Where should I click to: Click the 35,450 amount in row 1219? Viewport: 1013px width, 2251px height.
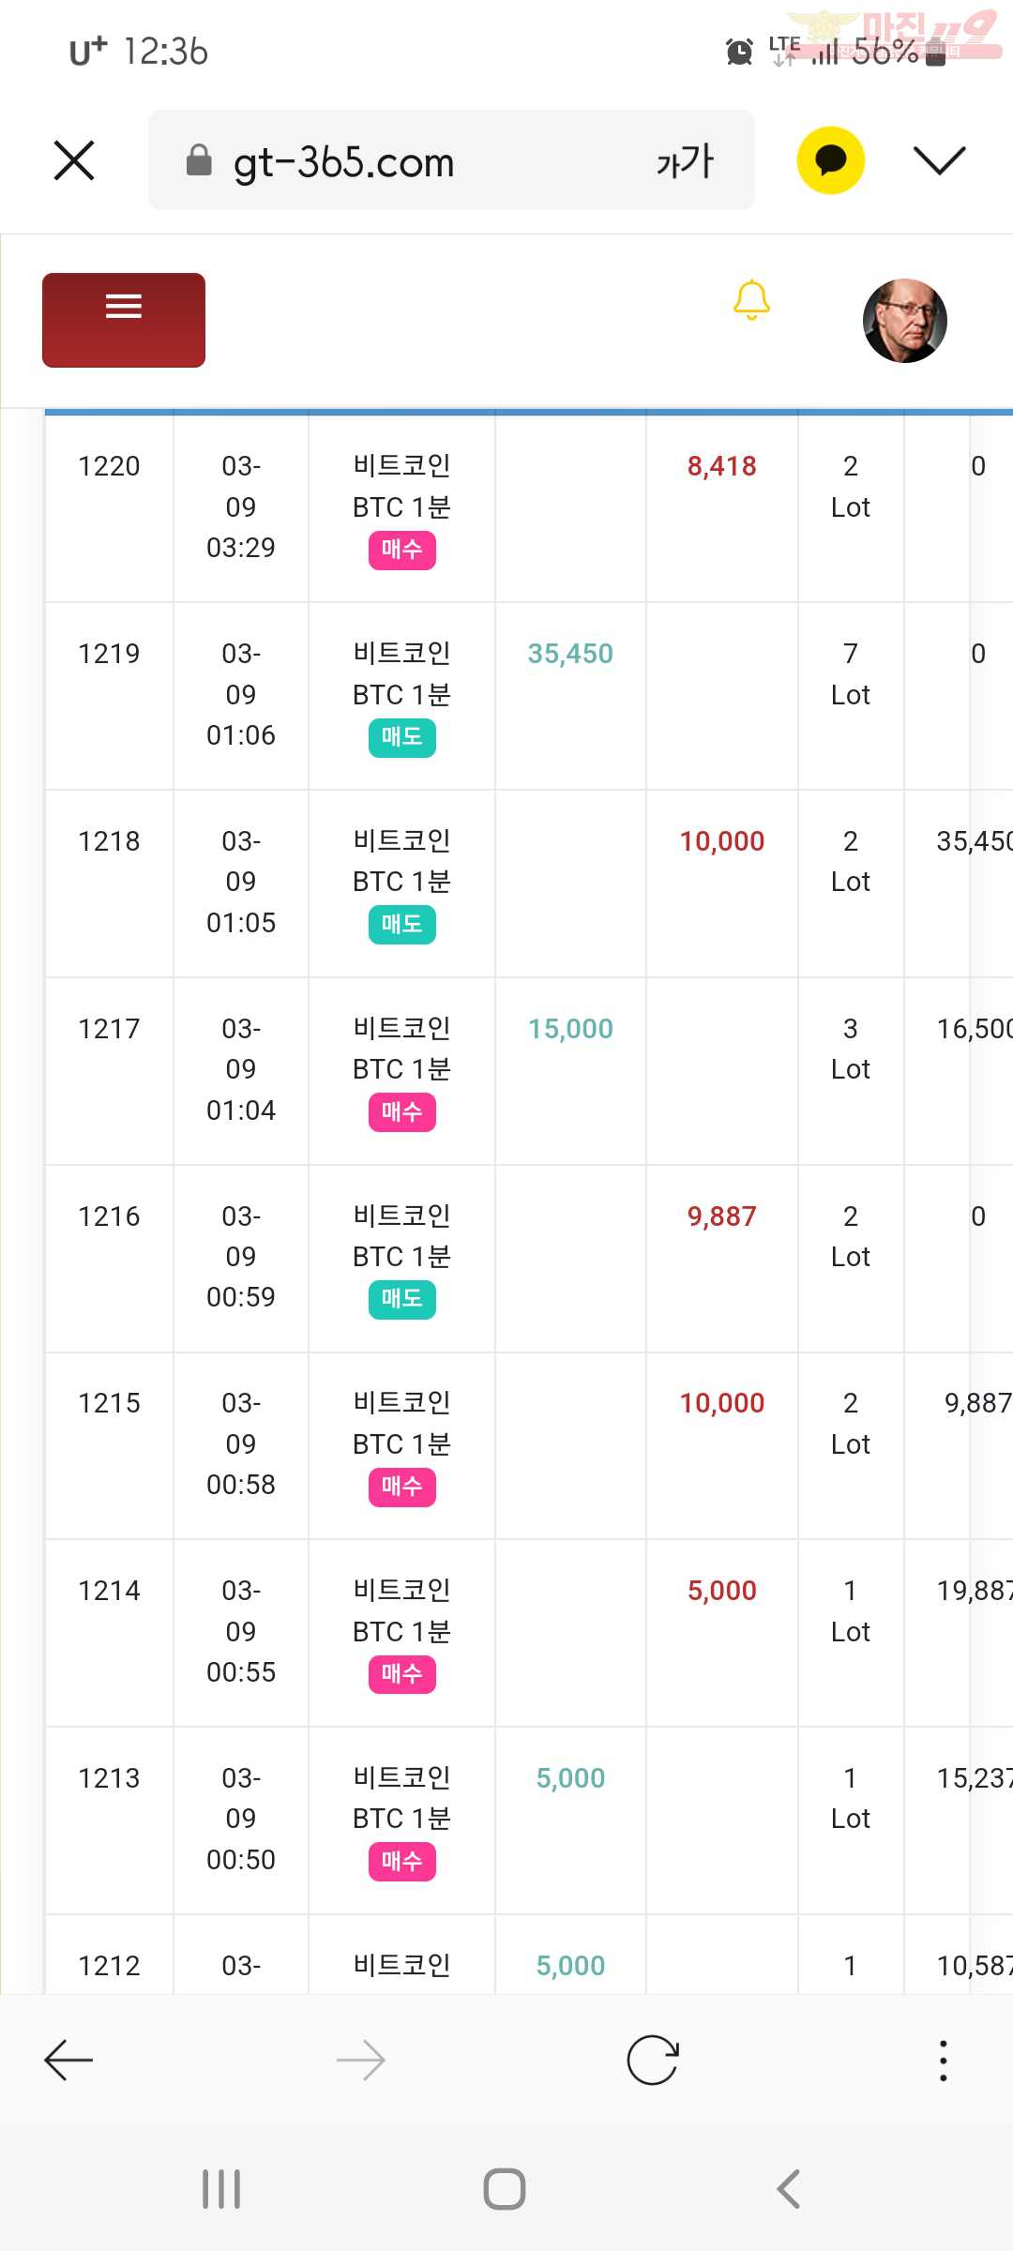pyautogui.click(x=570, y=654)
